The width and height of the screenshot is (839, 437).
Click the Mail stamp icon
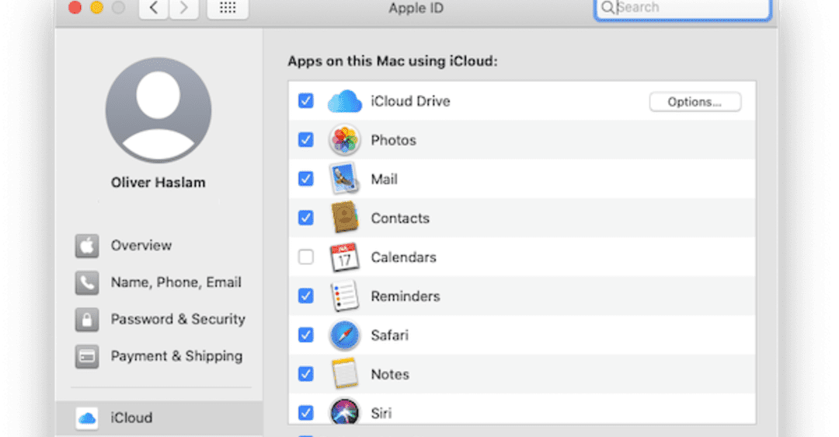coord(343,179)
